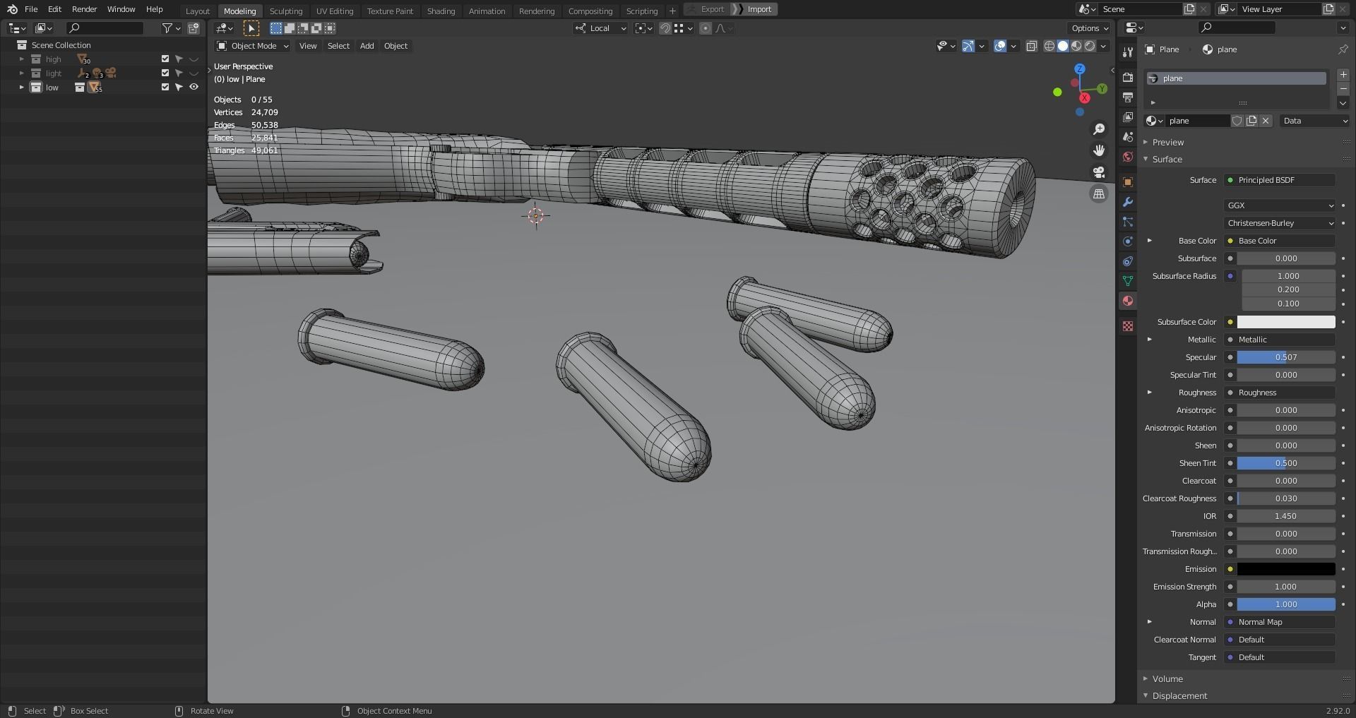This screenshot has width=1356, height=718.
Task: Add a new collection in outliner
Action: click(194, 28)
